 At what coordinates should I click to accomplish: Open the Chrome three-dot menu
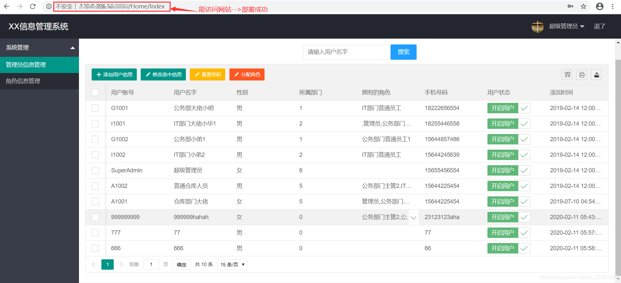pyautogui.click(x=613, y=6)
